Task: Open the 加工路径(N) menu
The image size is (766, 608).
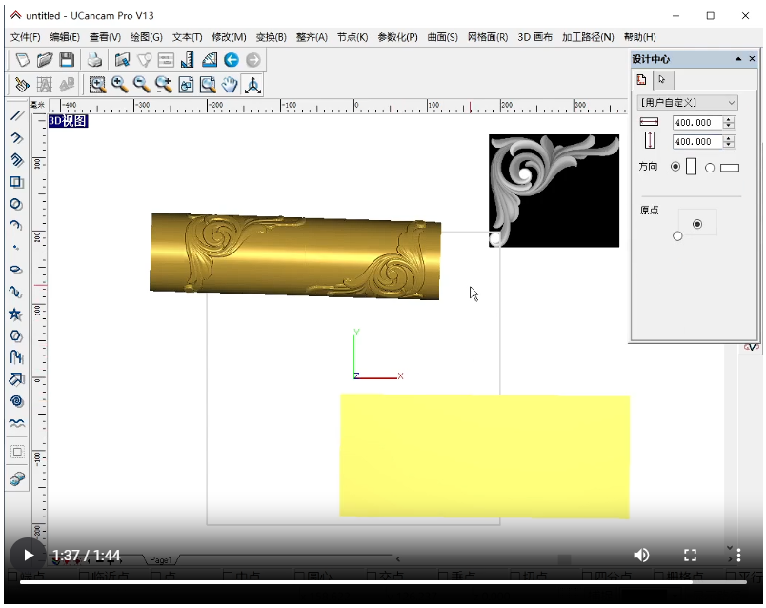Action: pos(588,37)
